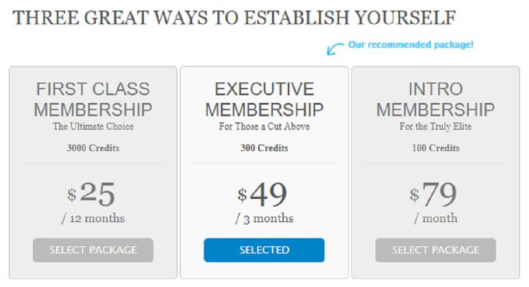Viewport: 529px width, 287px height.
Task: Click the First Class Membership heading
Action: point(93,100)
